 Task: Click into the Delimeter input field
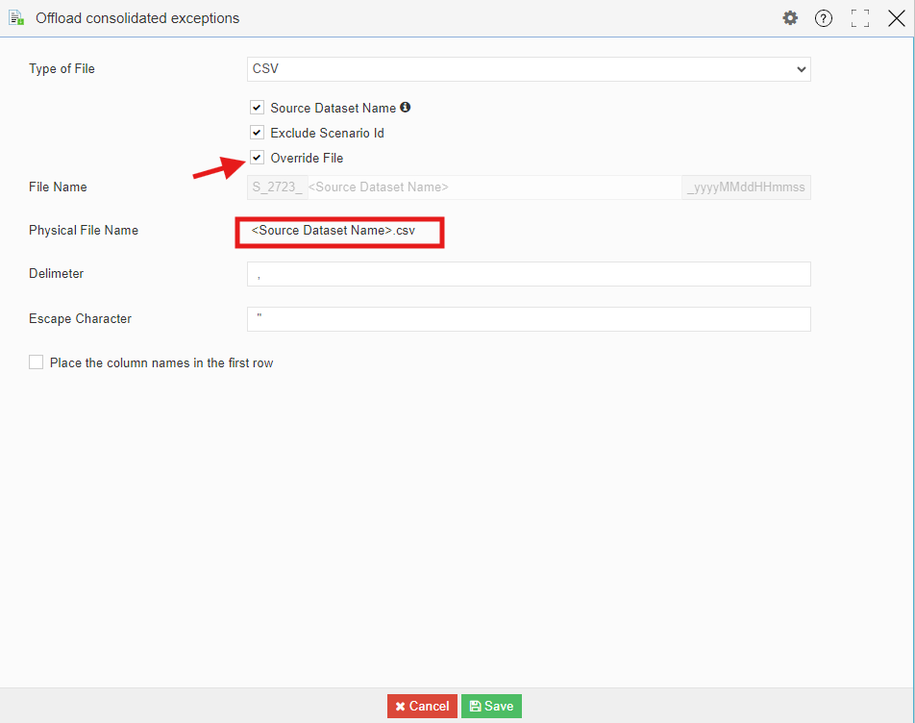click(x=529, y=274)
